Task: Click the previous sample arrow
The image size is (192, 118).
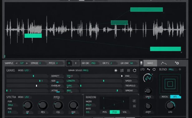Action: point(17,63)
